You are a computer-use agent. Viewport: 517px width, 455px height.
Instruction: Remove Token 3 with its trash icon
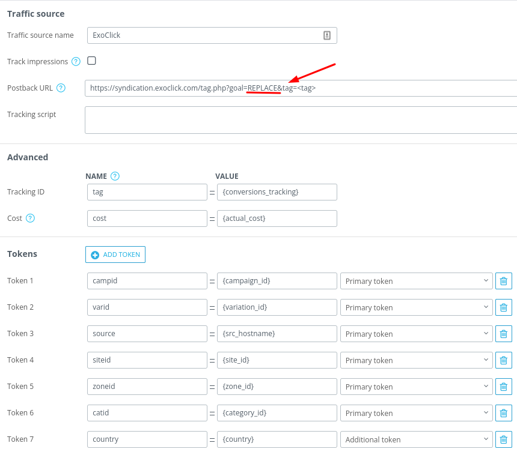(x=503, y=334)
